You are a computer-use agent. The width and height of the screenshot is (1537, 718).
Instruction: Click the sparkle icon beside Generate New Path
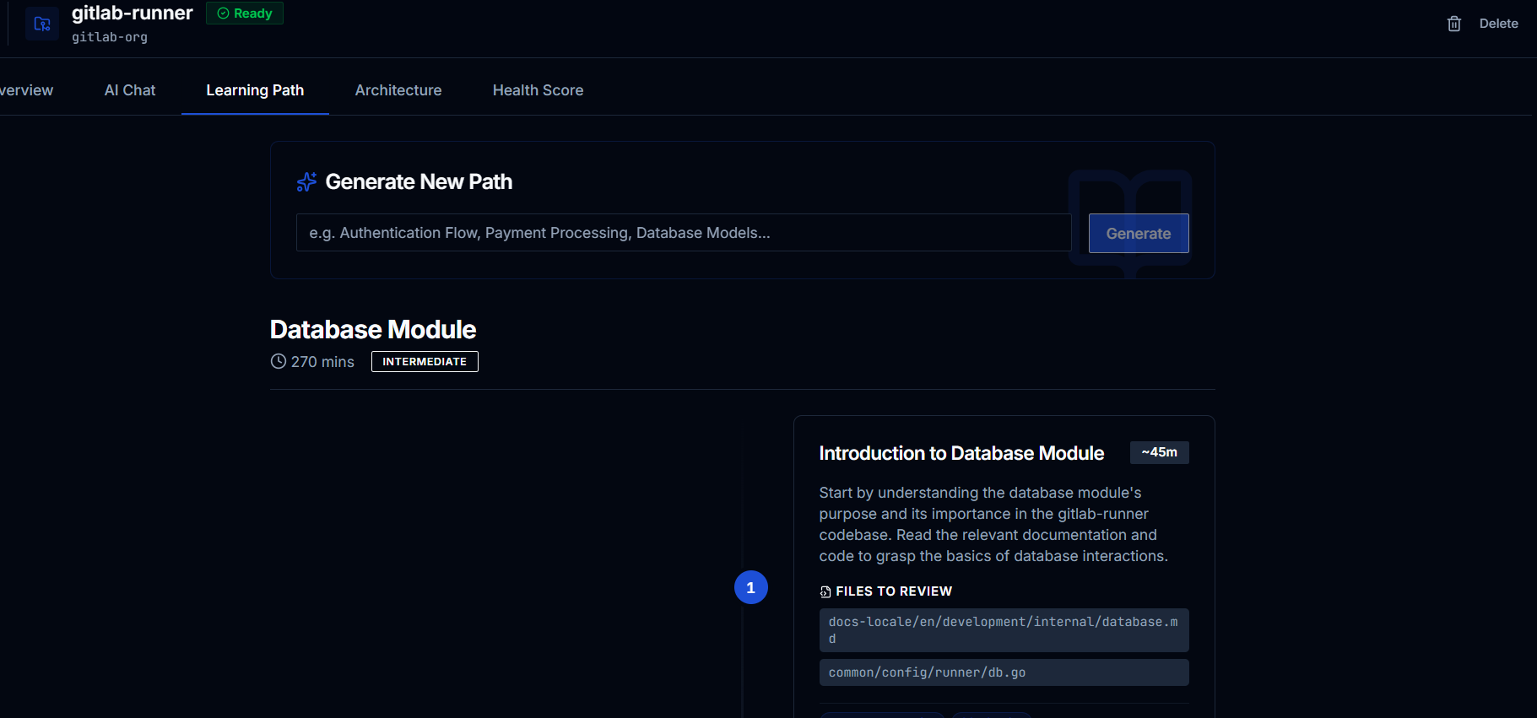tap(306, 181)
